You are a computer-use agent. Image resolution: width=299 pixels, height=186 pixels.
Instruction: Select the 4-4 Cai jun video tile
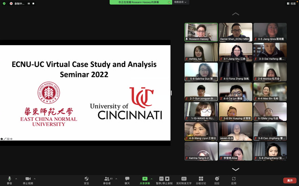click(x=235, y=92)
